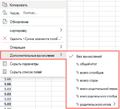Open the сортировку menu entry
Screen dimensions: 120x109
(33, 30)
